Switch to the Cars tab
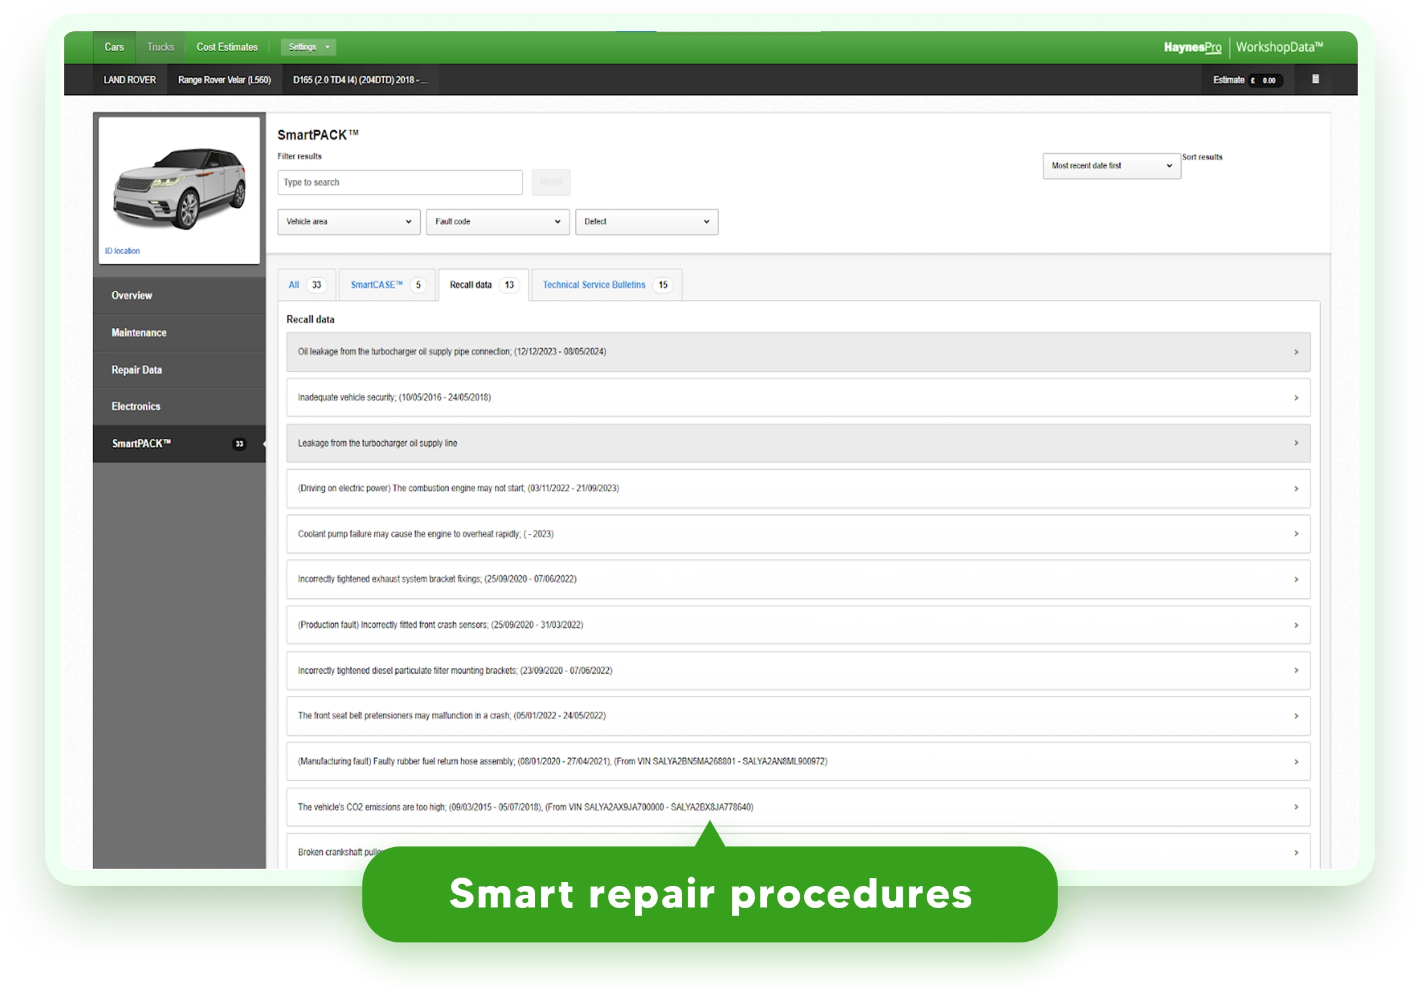1420x992 pixels. [x=114, y=47]
